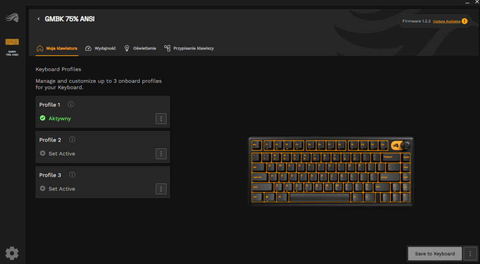Click the spacebar on keyboard preview
The width and height of the screenshot is (480, 264).
click(x=320, y=198)
